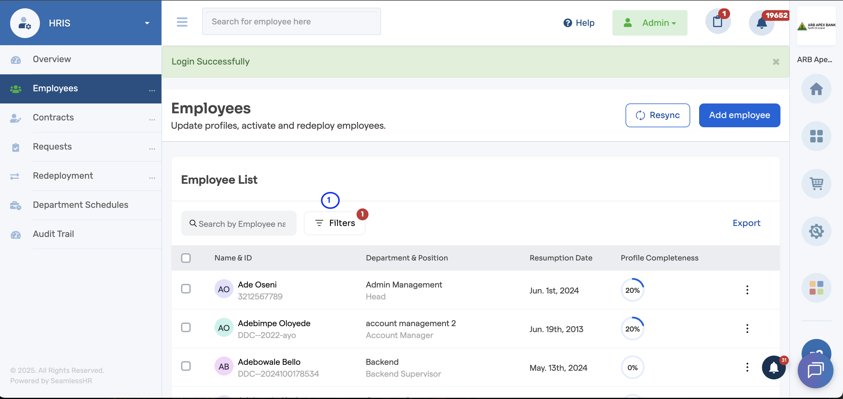This screenshot has width=843, height=399.
Task: Open Department Schedules in the sidebar
Action: coord(80,205)
